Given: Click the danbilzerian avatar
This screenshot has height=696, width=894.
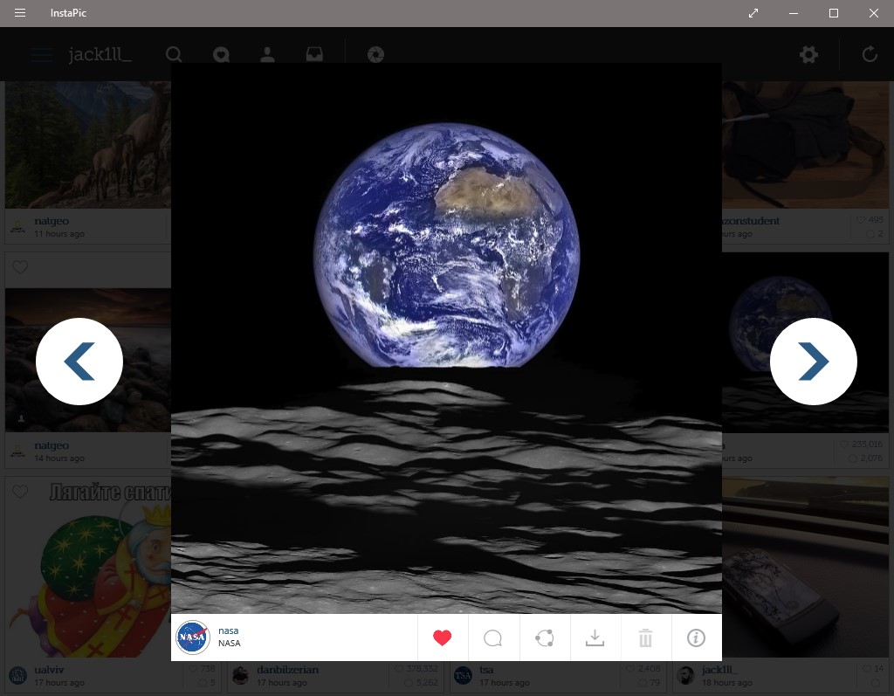Looking at the screenshot, I should tap(241, 675).
